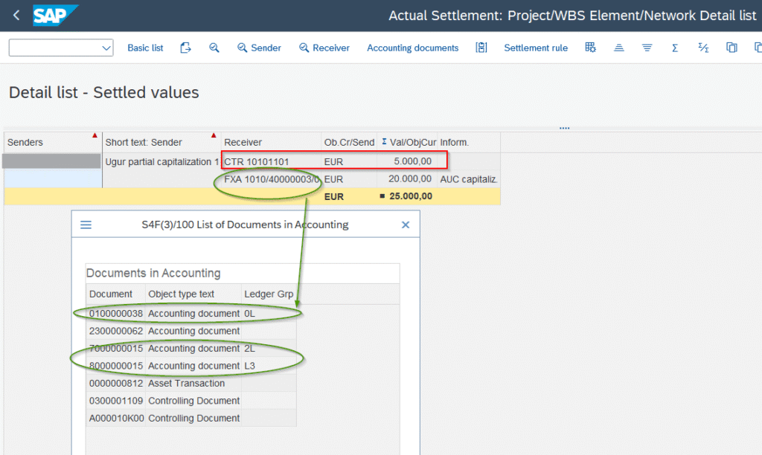
Task: Click the sort ascending icon
Action: [x=618, y=48]
